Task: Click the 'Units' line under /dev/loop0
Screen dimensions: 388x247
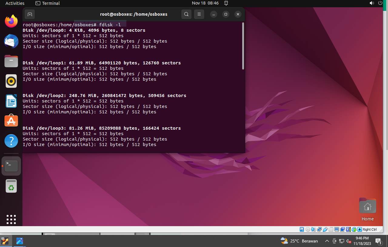Action: (73, 36)
